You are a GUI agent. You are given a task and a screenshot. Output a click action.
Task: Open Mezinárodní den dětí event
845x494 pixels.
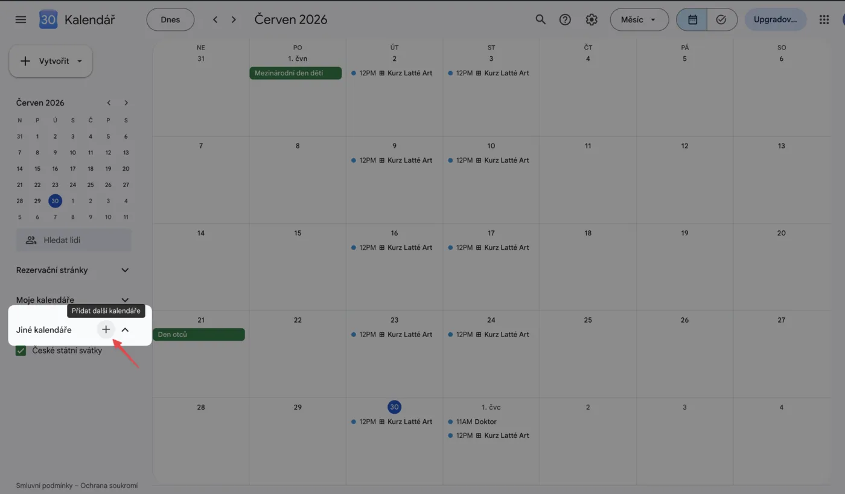pos(296,73)
